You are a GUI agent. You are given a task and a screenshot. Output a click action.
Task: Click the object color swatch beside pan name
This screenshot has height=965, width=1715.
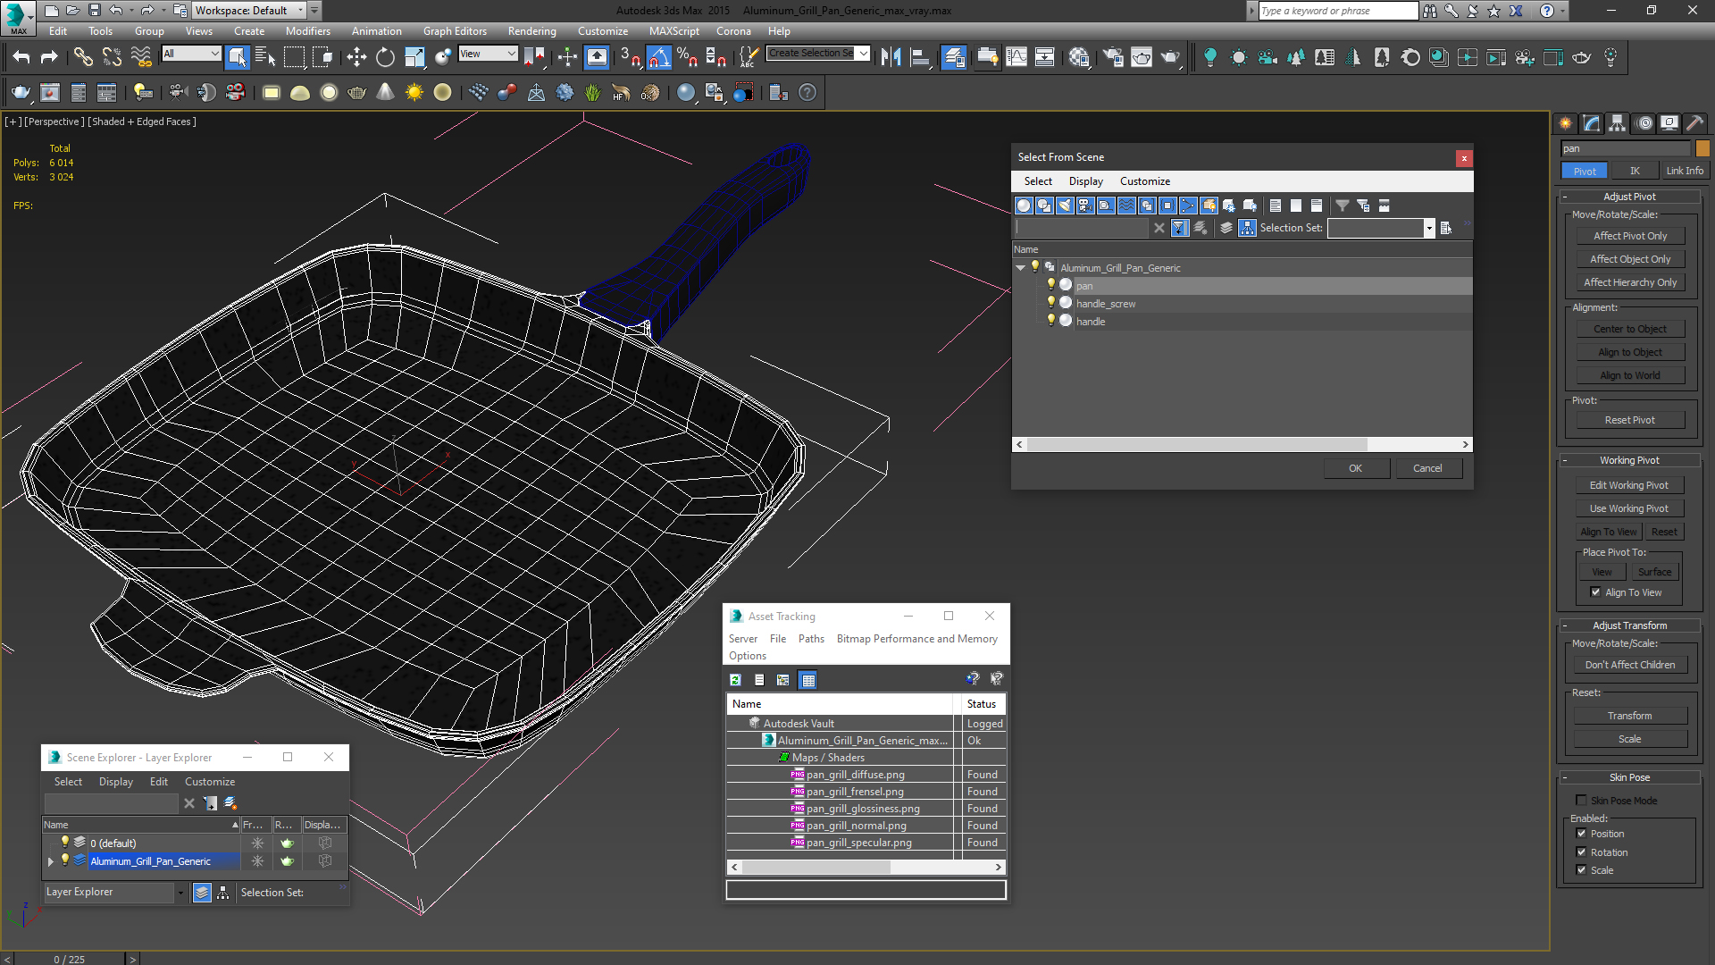(x=1702, y=148)
